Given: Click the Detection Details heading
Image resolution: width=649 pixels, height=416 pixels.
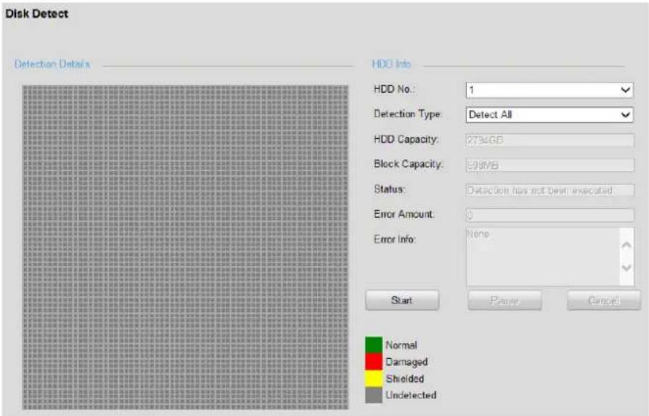Looking at the screenshot, I should (x=52, y=64).
